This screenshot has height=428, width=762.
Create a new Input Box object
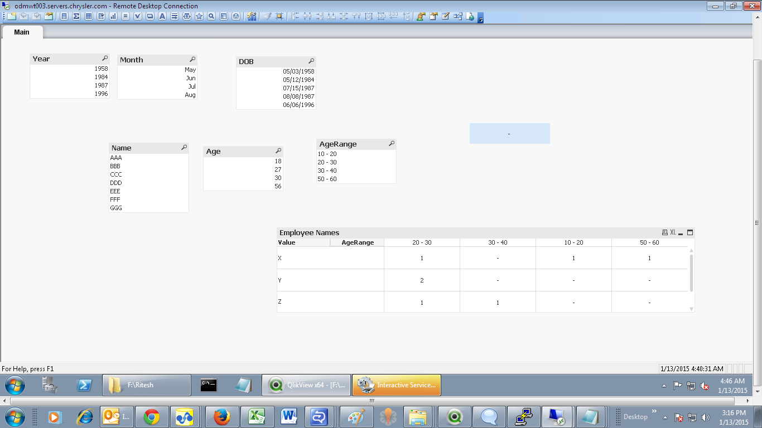click(x=126, y=17)
